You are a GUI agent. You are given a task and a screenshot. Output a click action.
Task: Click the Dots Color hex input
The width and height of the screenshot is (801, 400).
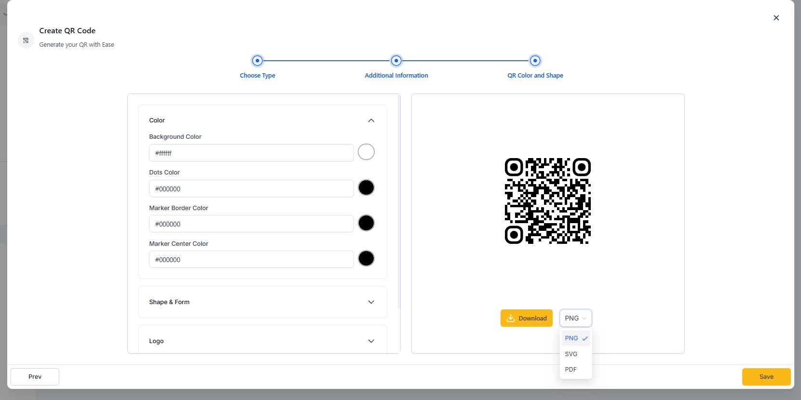(x=251, y=188)
